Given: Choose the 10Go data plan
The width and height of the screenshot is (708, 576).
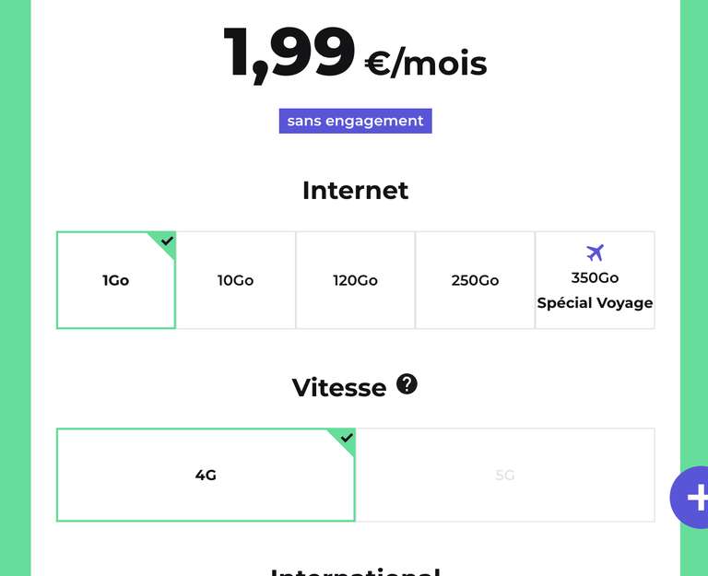Looking at the screenshot, I should 236,280.
